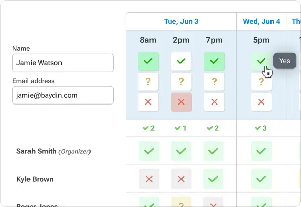Mark No red X for 7pm

coord(214,102)
